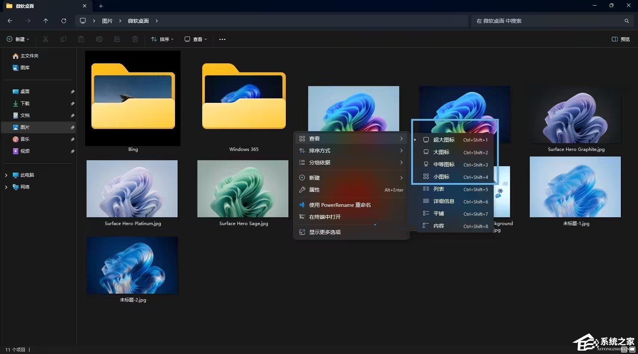This screenshot has height=354, width=638.
Task: Click chevron between 图片 and 微软桌面
Action: 120,21
